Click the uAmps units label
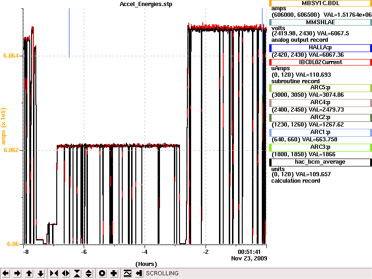The height and width of the screenshot is (279, 372). 280,68
